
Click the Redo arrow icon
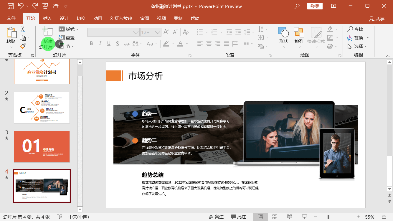[35, 6]
